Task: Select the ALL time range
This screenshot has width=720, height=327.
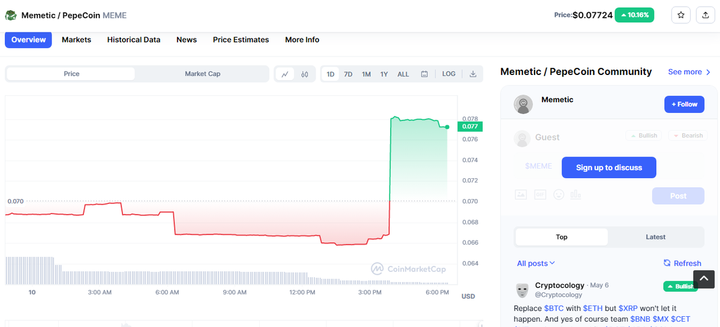Action: coord(403,74)
